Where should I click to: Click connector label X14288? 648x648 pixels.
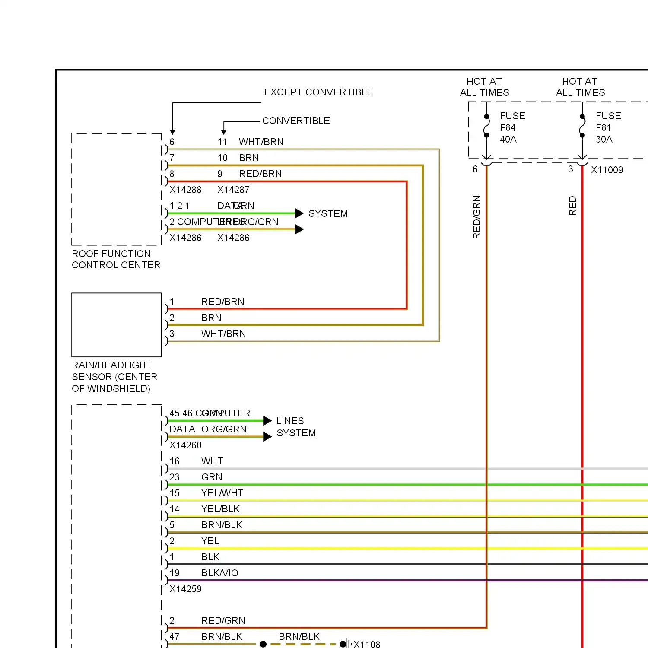pyautogui.click(x=185, y=190)
